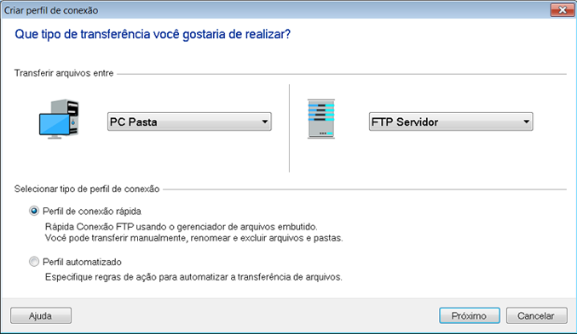Click the Transferir arquivos entre group label
Viewport: 577px width, 334px height.
(64, 73)
